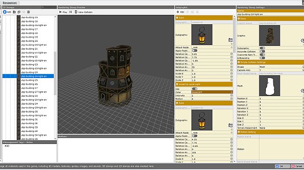Select ubp-building-20-light-on stamp
This screenshot has height=170, width=304.
[x=34, y=45]
